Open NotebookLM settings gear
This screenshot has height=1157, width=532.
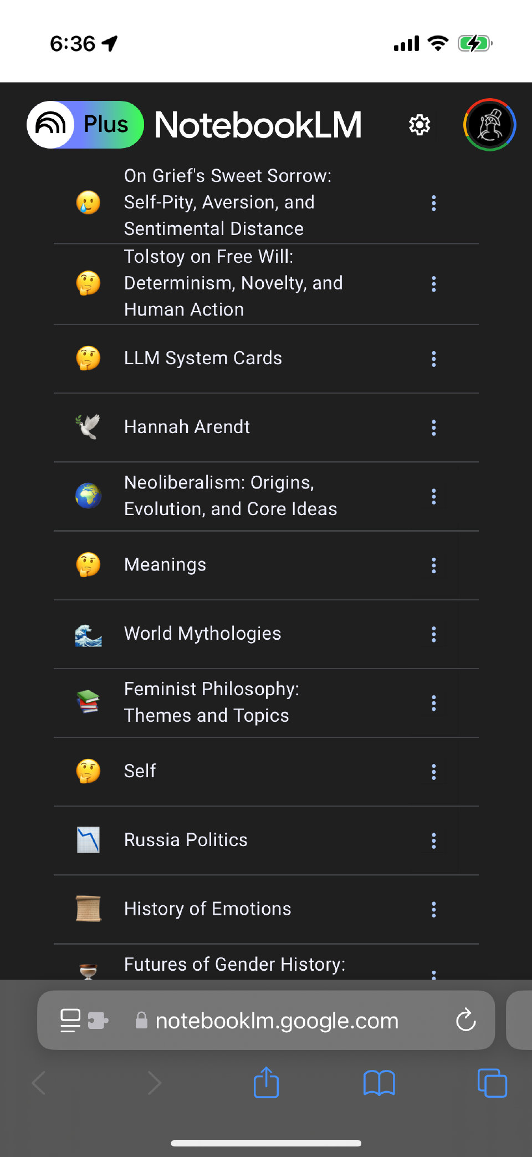(420, 125)
